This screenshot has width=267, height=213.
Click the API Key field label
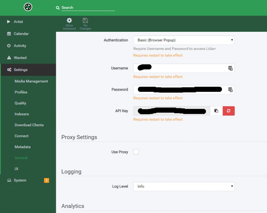tap(121, 111)
